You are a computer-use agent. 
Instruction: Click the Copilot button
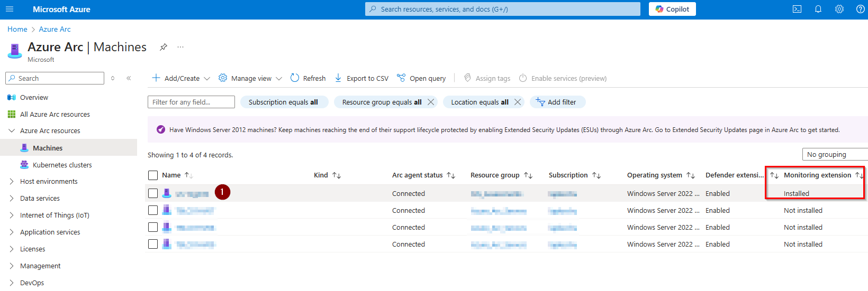672,9
